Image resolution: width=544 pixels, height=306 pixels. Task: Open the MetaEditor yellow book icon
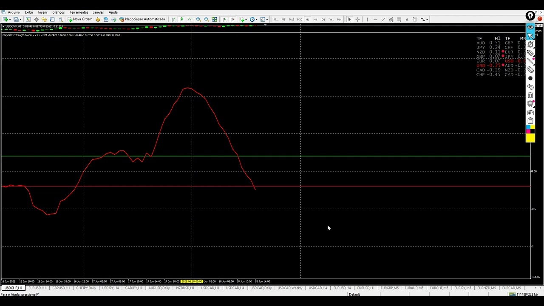tap(98, 19)
